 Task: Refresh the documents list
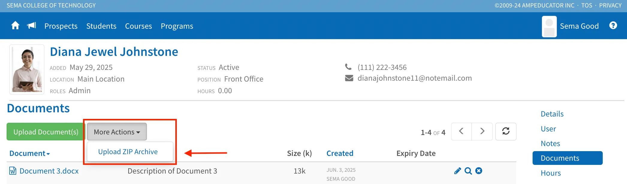[506, 131]
